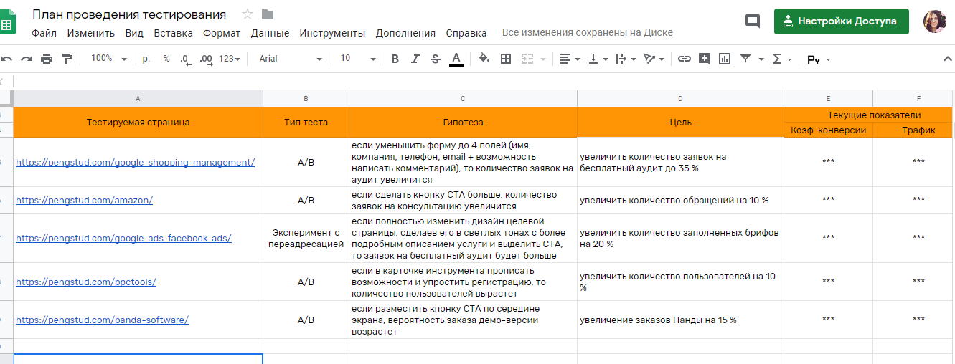The width and height of the screenshot is (955, 364).
Task: Open the text color picker
Action: tap(456, 59)
